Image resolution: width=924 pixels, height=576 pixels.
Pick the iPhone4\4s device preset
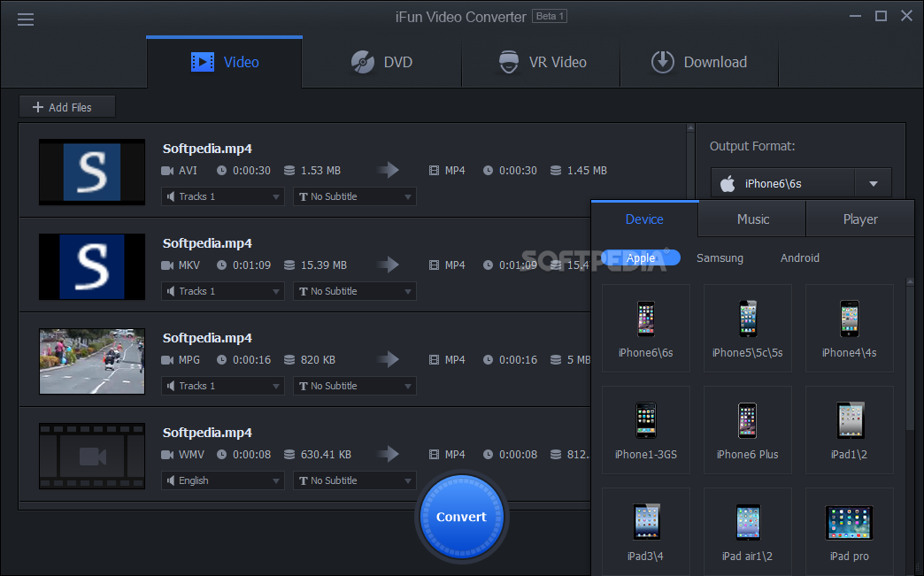pyautogui.click(x=849, y=328)
